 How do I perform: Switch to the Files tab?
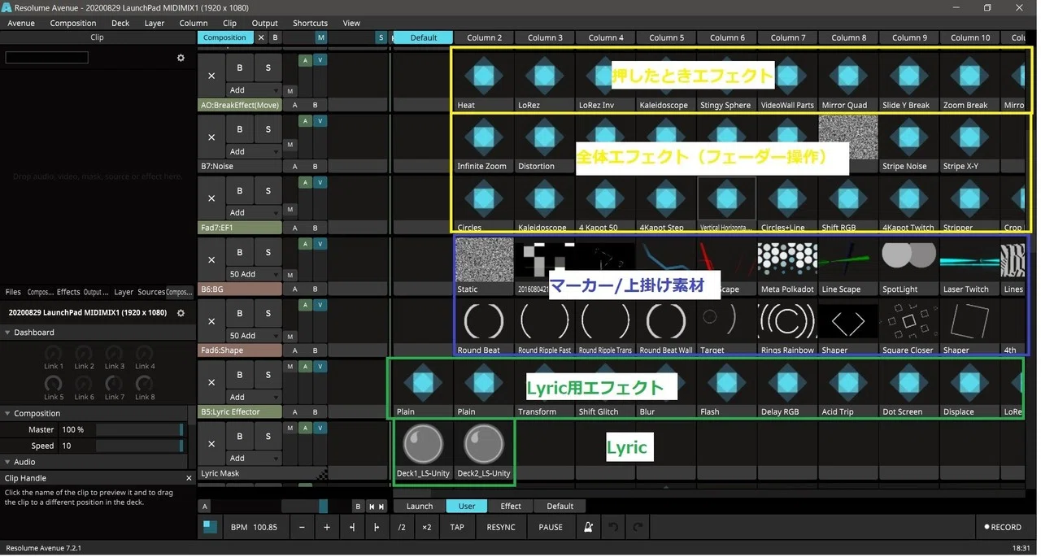13,292
